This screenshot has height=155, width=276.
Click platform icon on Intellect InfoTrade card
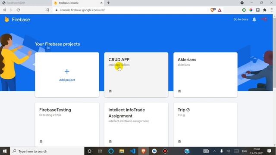110,141
